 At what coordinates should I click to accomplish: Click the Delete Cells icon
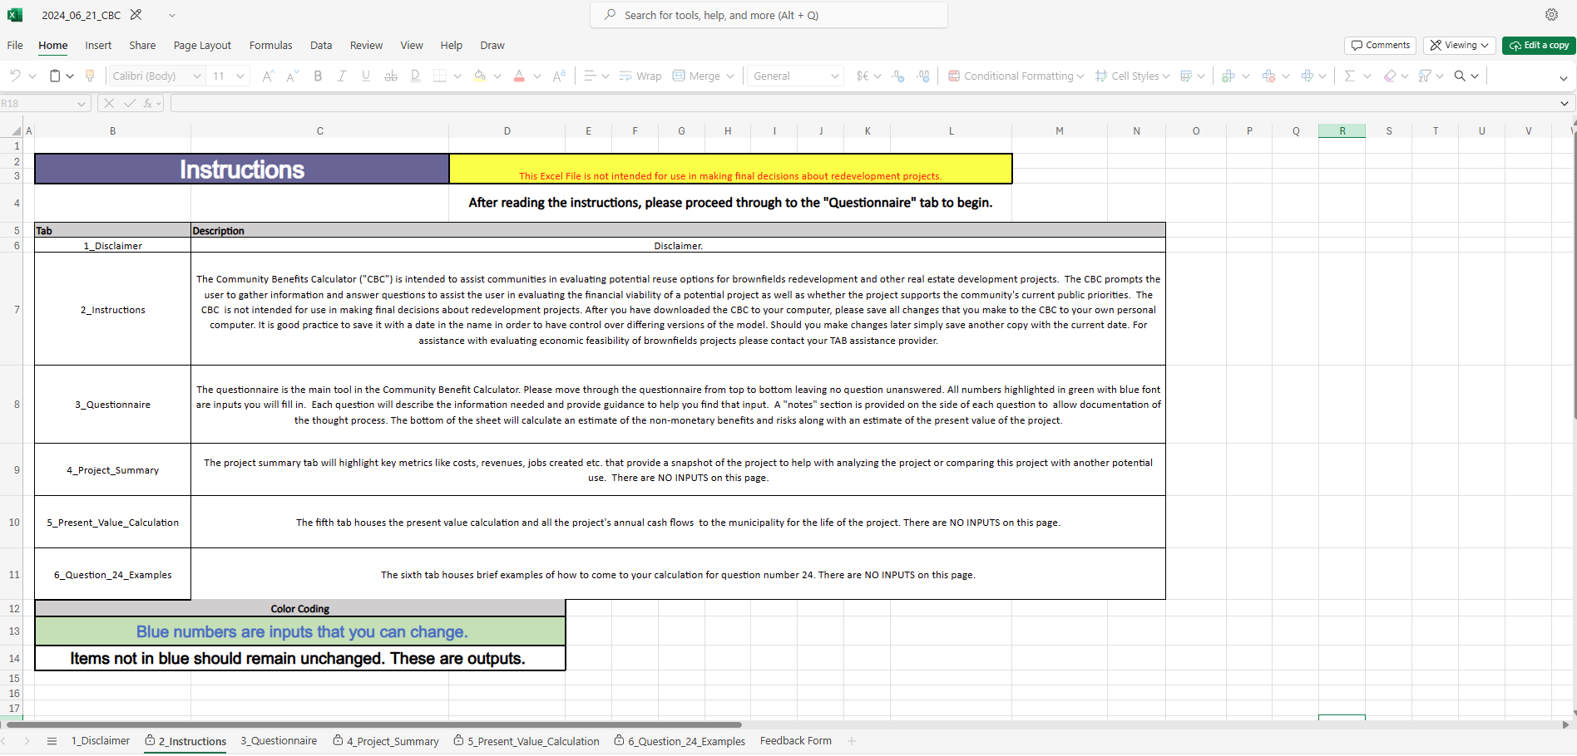click(1269, 76)
